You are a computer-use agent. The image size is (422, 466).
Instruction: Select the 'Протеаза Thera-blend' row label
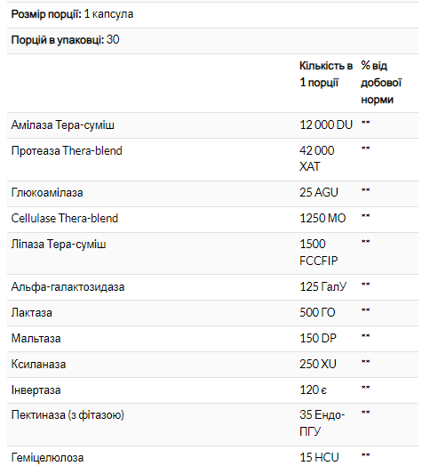coord(67,151)
